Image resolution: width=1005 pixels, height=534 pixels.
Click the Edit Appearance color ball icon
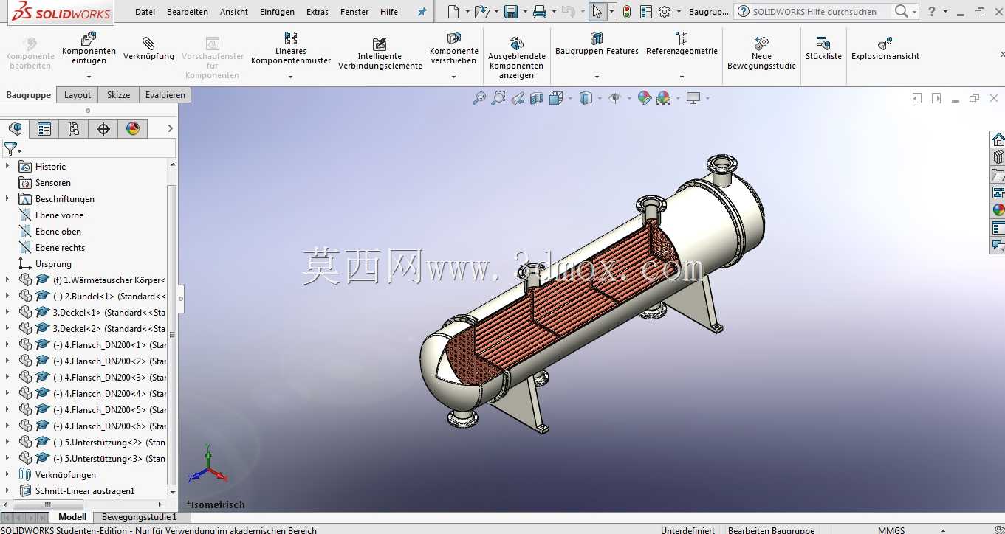(x=645, y=98)
